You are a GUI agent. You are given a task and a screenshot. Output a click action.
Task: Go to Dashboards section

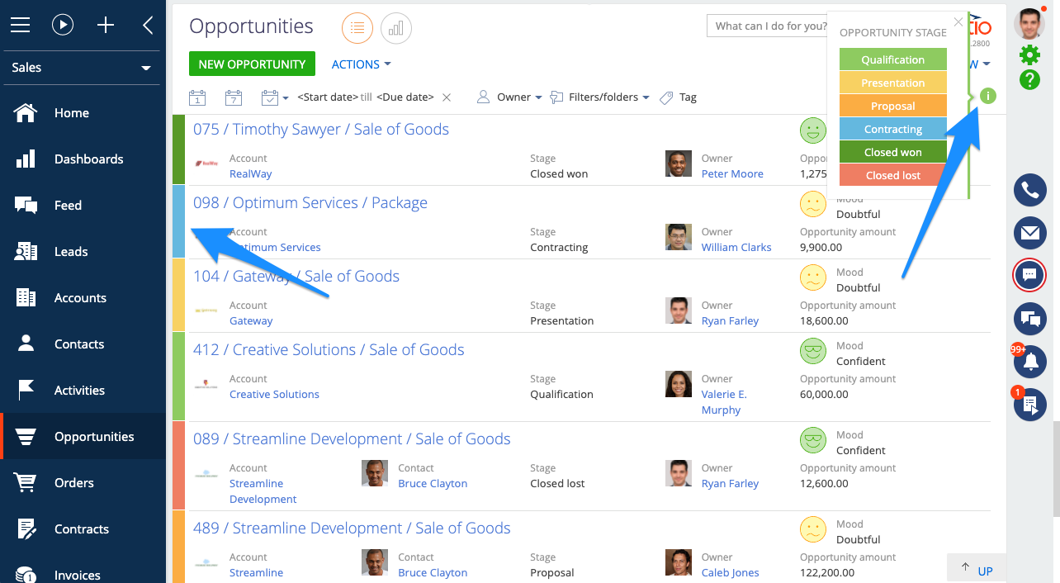(x=88, y=159)
